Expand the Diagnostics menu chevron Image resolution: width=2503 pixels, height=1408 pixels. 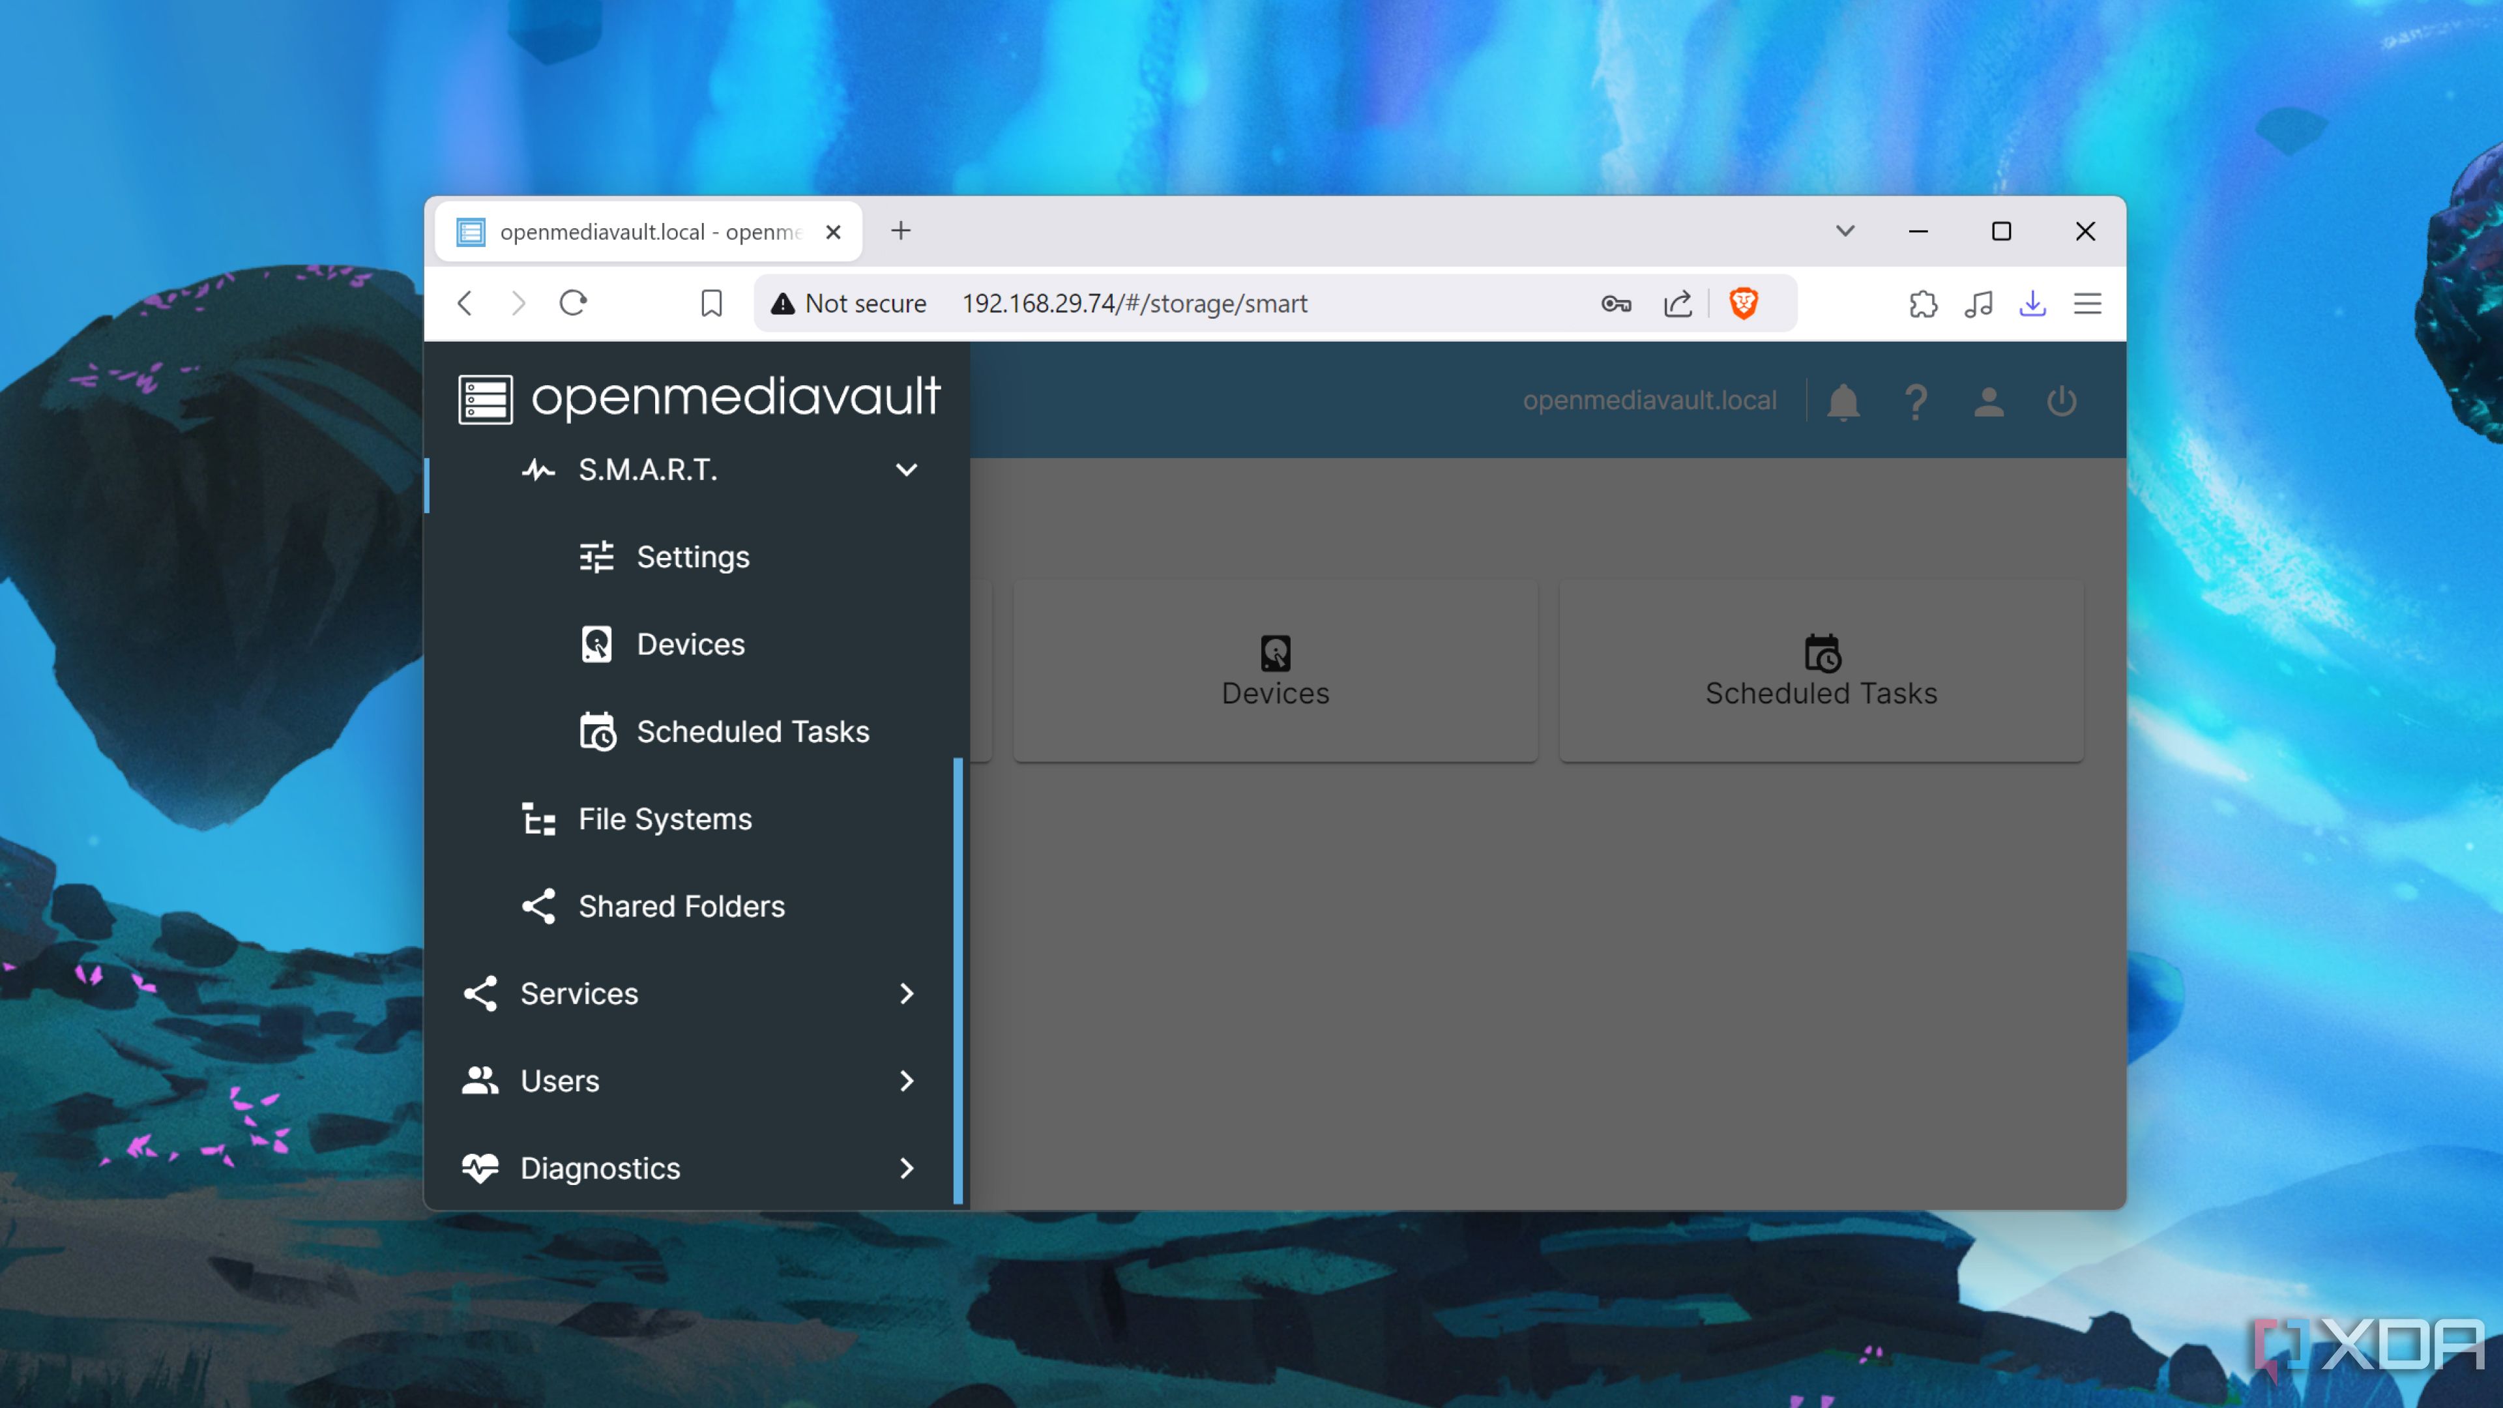click(x=907, y=1168)
